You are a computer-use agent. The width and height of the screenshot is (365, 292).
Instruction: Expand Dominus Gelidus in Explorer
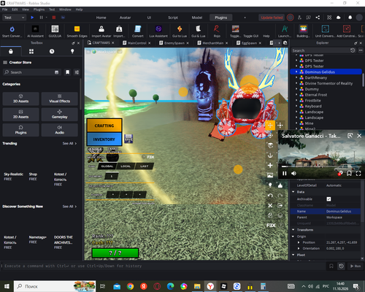[296, 72]
